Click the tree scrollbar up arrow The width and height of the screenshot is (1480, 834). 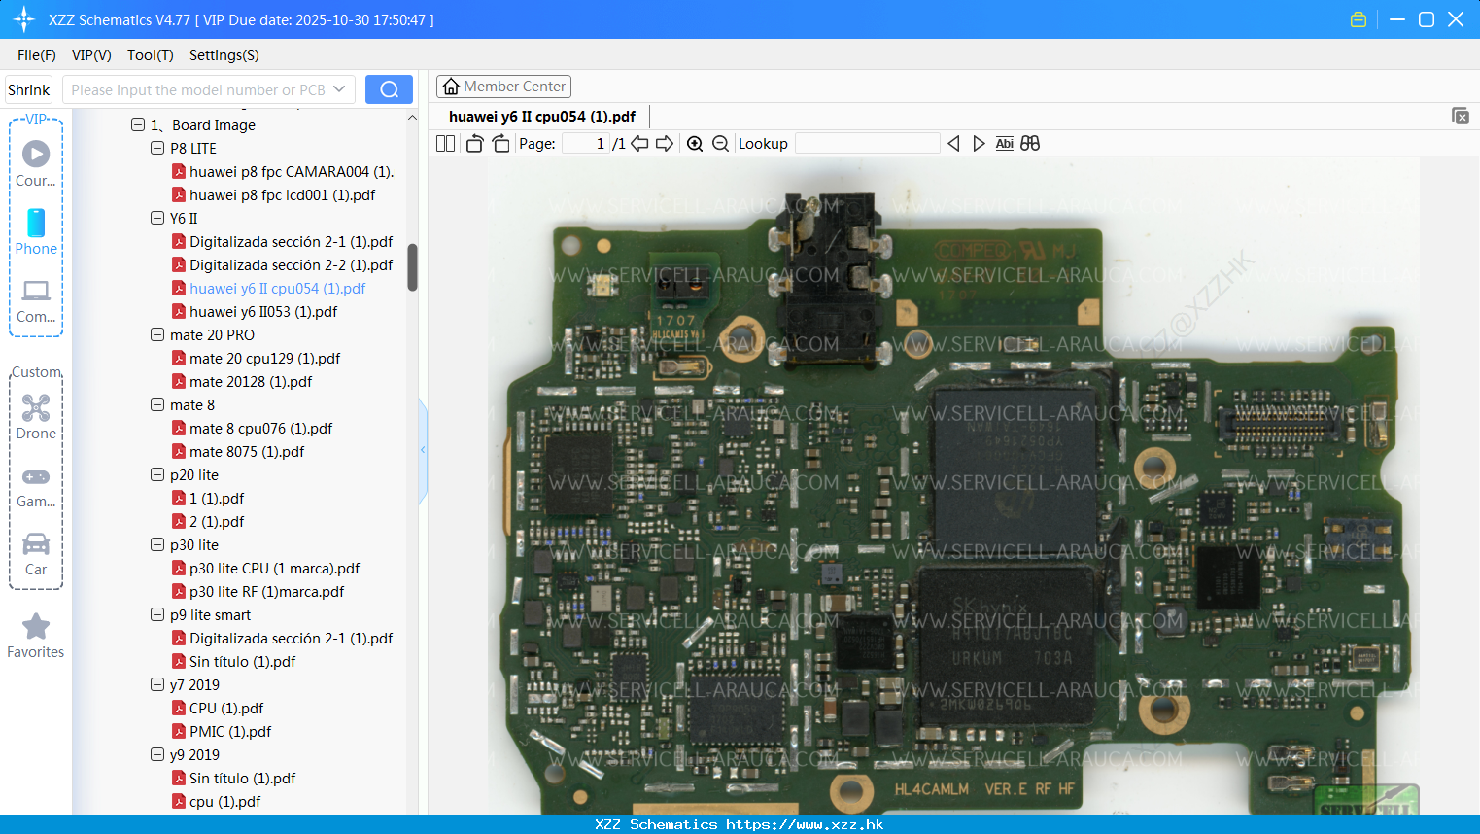click(x=412, y=118)
